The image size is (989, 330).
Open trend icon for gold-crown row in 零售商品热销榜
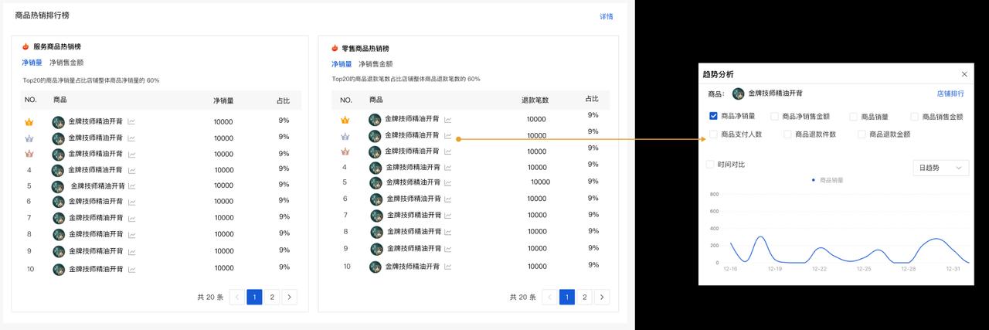(448, 120)
